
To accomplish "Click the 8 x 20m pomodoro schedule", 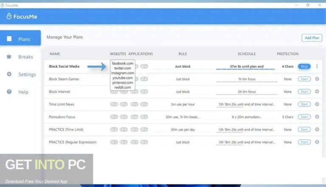I will click(x=247, y=117).
